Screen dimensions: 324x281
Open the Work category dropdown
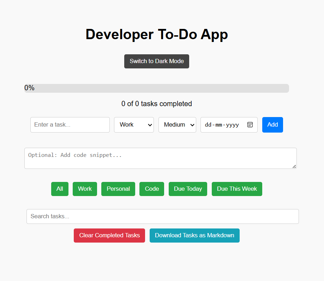134,124
